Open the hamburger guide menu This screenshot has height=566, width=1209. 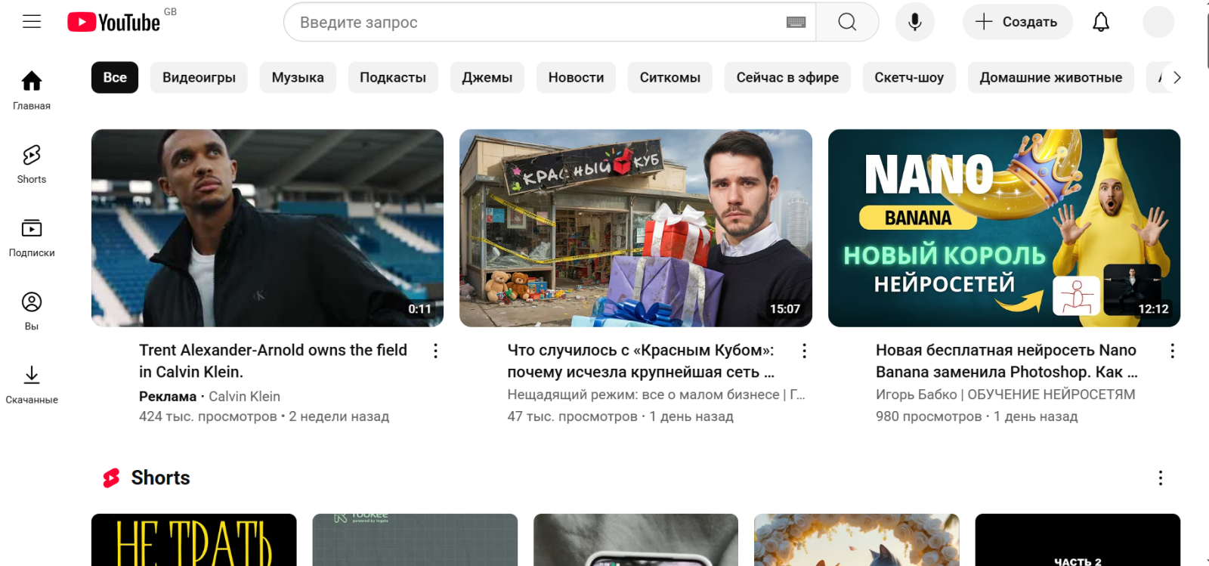pos(32,22)
